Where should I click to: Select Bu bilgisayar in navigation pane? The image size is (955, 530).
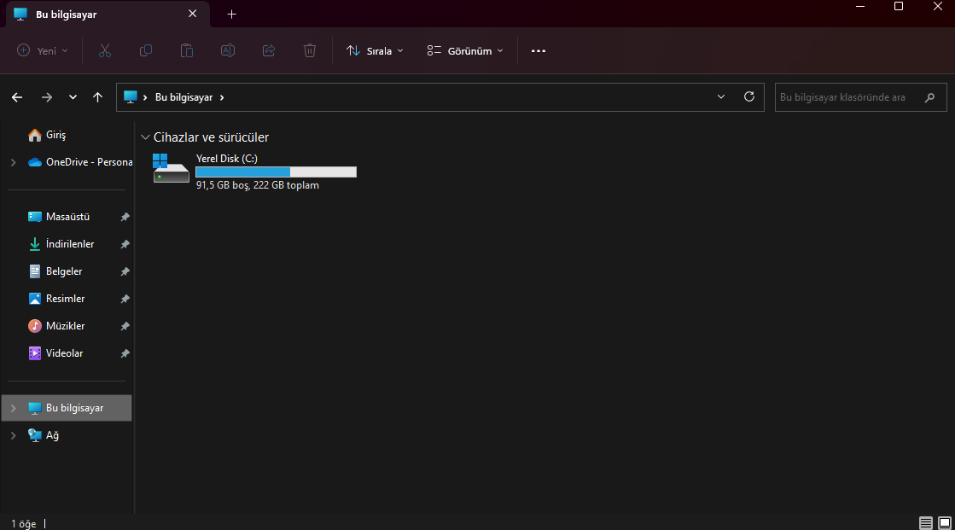pyautogui.click(x=67, y=408)
